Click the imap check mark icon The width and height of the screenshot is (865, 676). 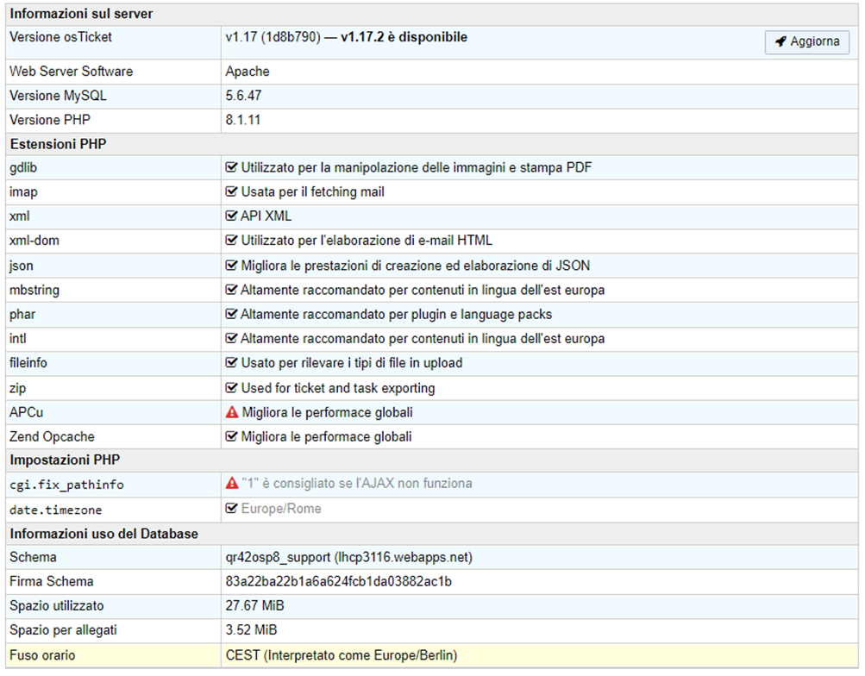click(x=231, y=192)
